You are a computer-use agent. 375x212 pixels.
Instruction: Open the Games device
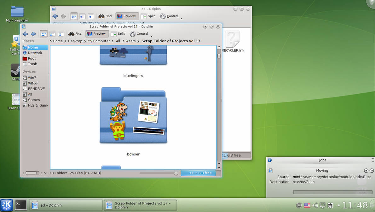point(35,100)
